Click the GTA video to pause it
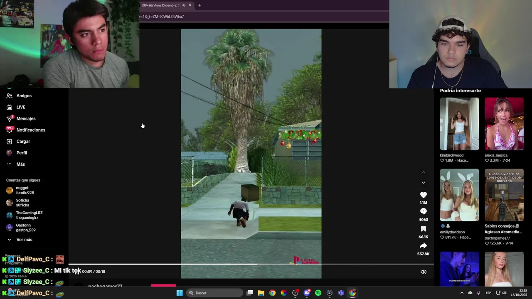The height and width of the screenshot is (299, 532). [x=251, y=153]
